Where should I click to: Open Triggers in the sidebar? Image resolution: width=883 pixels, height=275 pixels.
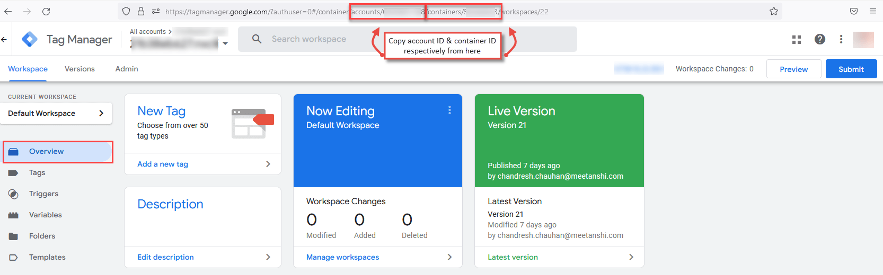point(43,194)
